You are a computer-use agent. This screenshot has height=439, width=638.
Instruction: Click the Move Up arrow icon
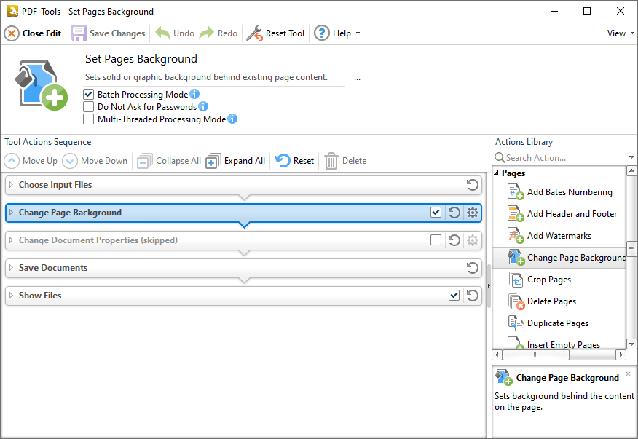pyautogui.click(x=12, y=161)
